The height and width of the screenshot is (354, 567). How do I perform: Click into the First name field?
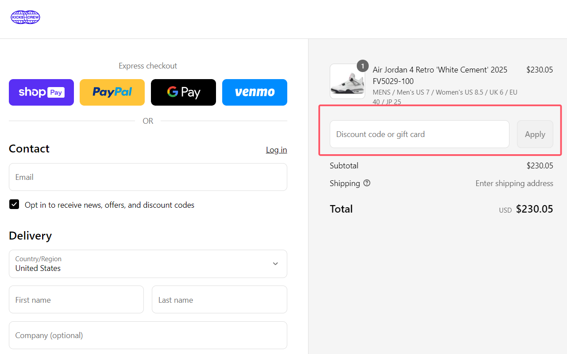click(x=76, y=300)
